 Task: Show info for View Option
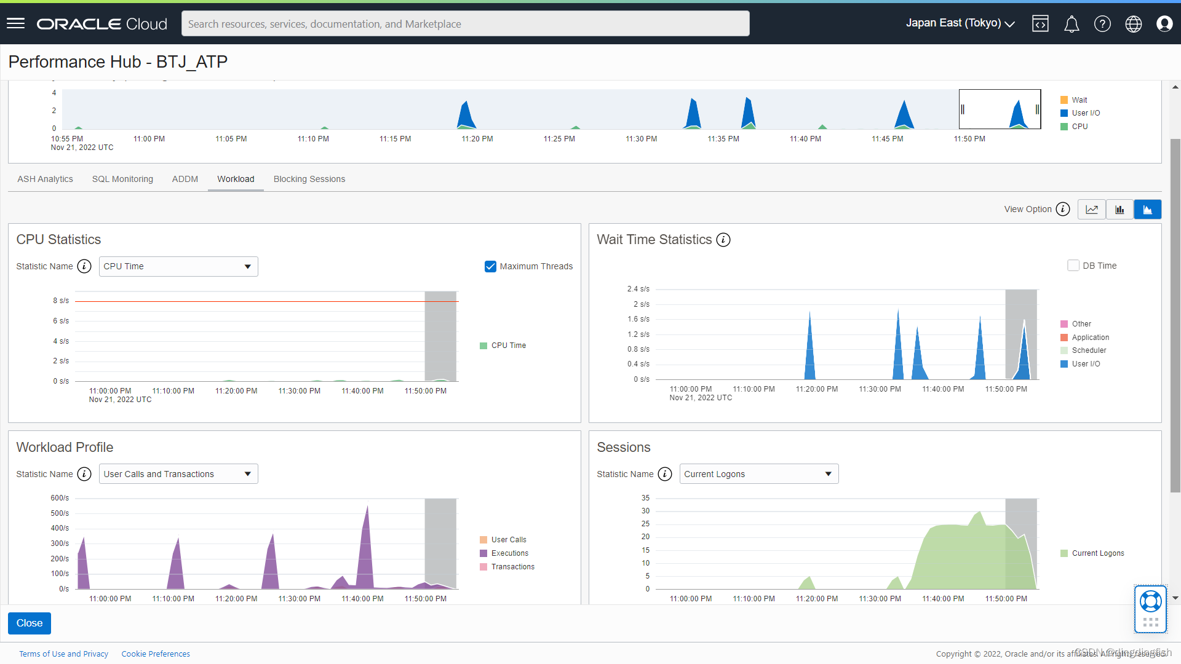tap(1063, 210)
